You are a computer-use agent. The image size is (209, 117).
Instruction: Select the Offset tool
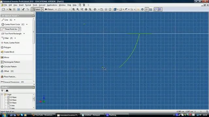point(7,71)
